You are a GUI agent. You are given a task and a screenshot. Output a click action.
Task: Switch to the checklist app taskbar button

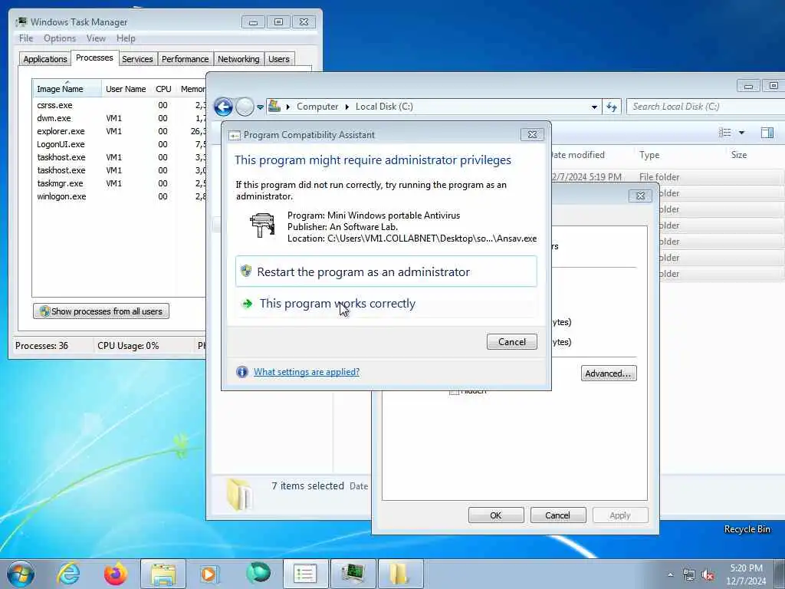pyautogui.click(x=305, y=574)
